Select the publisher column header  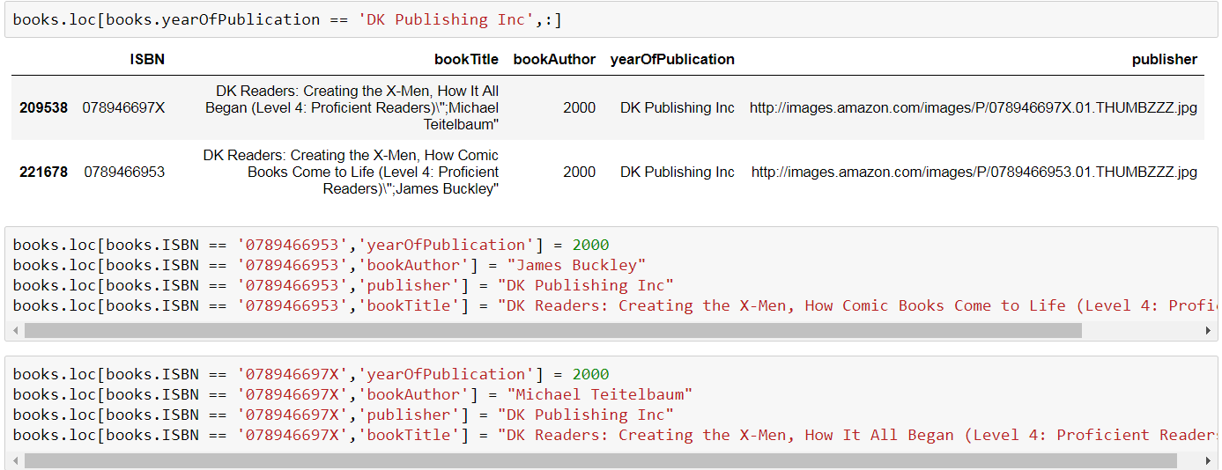1165,60
